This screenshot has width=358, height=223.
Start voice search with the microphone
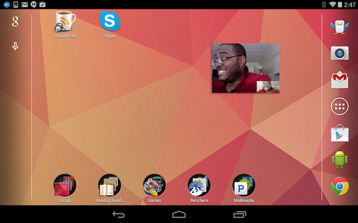(x=15, y=46)
